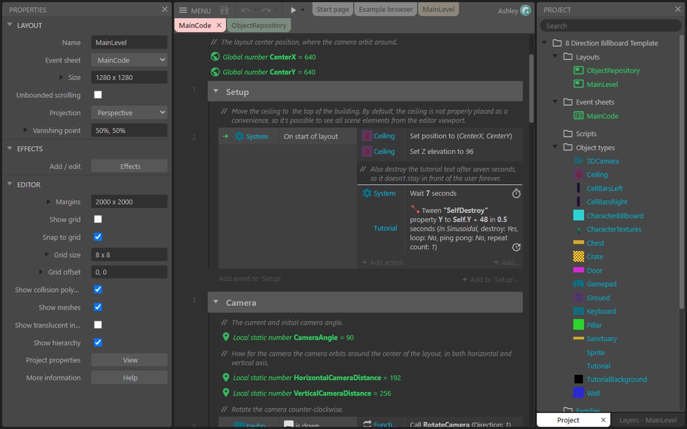Image resolution: width=687 pixels, height=429 pixels.
Task: Open Projection Perspective dropdown
Action: pos(129,113)
